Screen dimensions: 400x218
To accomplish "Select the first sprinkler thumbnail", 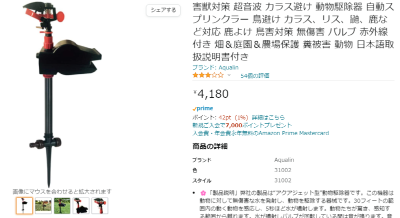I will [24, 206].
